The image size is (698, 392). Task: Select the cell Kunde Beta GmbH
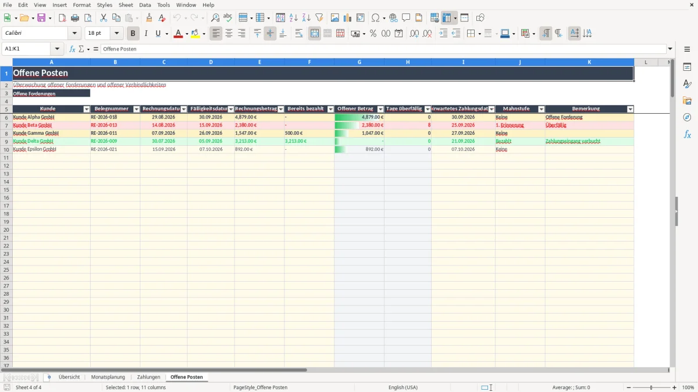(51, 125)
